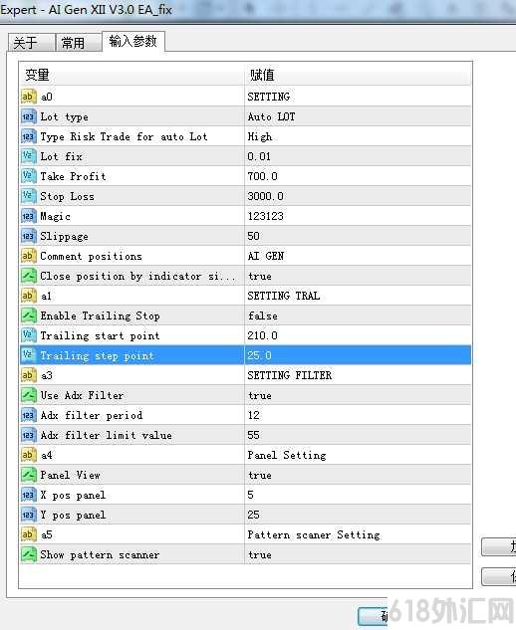Image resolution: width=516 pixels, height=630 pixels.
Task: Select the Adx filter limit value 55 field
Action: click(x=358, y=435)
